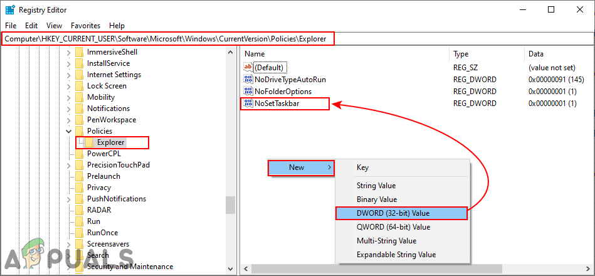
Task: Click the RADAR folder icon
Action: point(79,210)
